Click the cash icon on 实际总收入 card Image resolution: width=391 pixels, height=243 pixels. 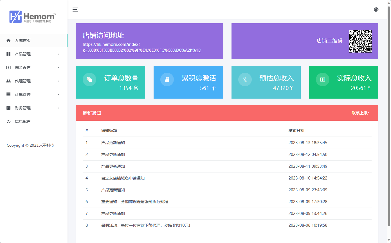[x=323, y=80]
